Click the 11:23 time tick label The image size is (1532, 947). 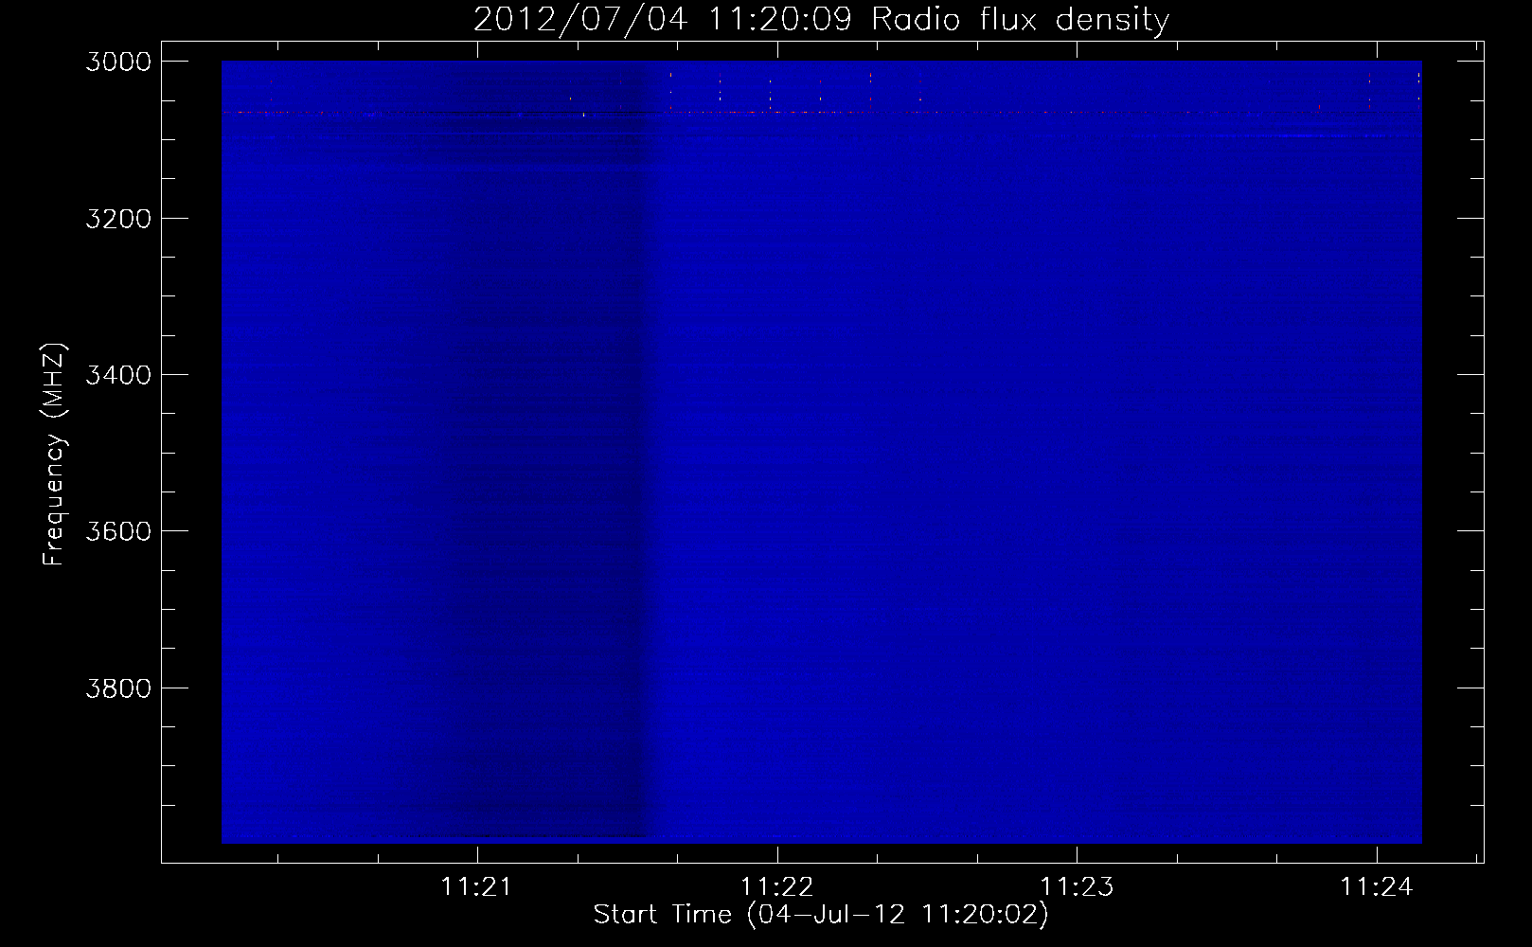coord(1077,886)
